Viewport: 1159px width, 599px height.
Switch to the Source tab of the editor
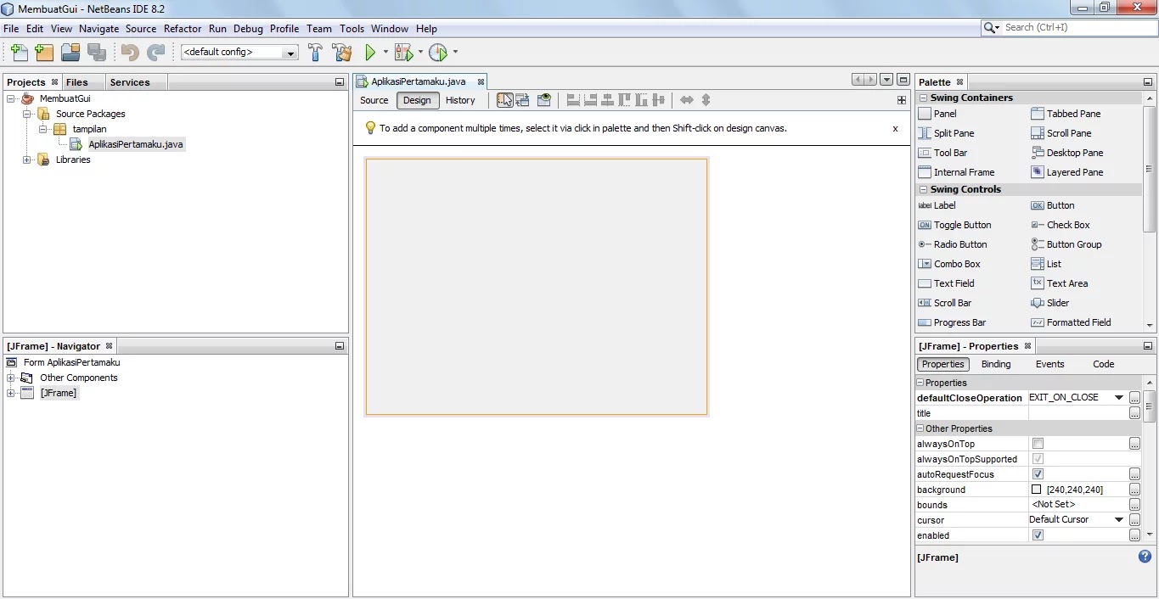(x=374, y=100)
